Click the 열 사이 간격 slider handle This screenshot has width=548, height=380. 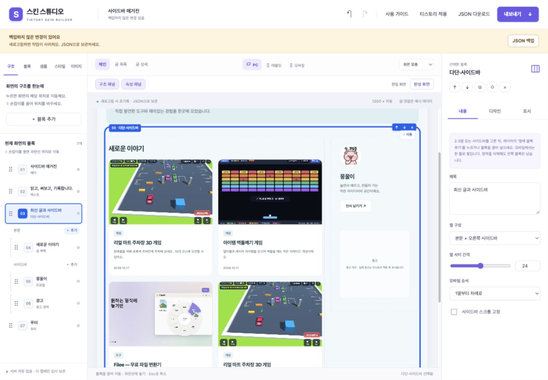point(481,266)
